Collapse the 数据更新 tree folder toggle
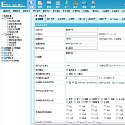The height and width of the screenshot is (125, 125). (x=2, y=35)
